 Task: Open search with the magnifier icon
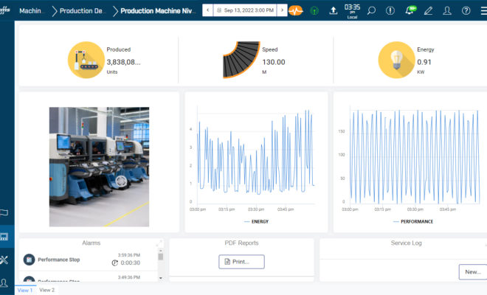371,11
